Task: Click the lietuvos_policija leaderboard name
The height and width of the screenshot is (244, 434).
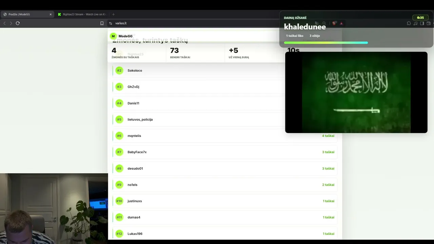Action: (x=140, y=120)
